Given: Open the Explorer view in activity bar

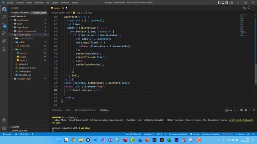Looking at the screenshot, I should (4, 9).
